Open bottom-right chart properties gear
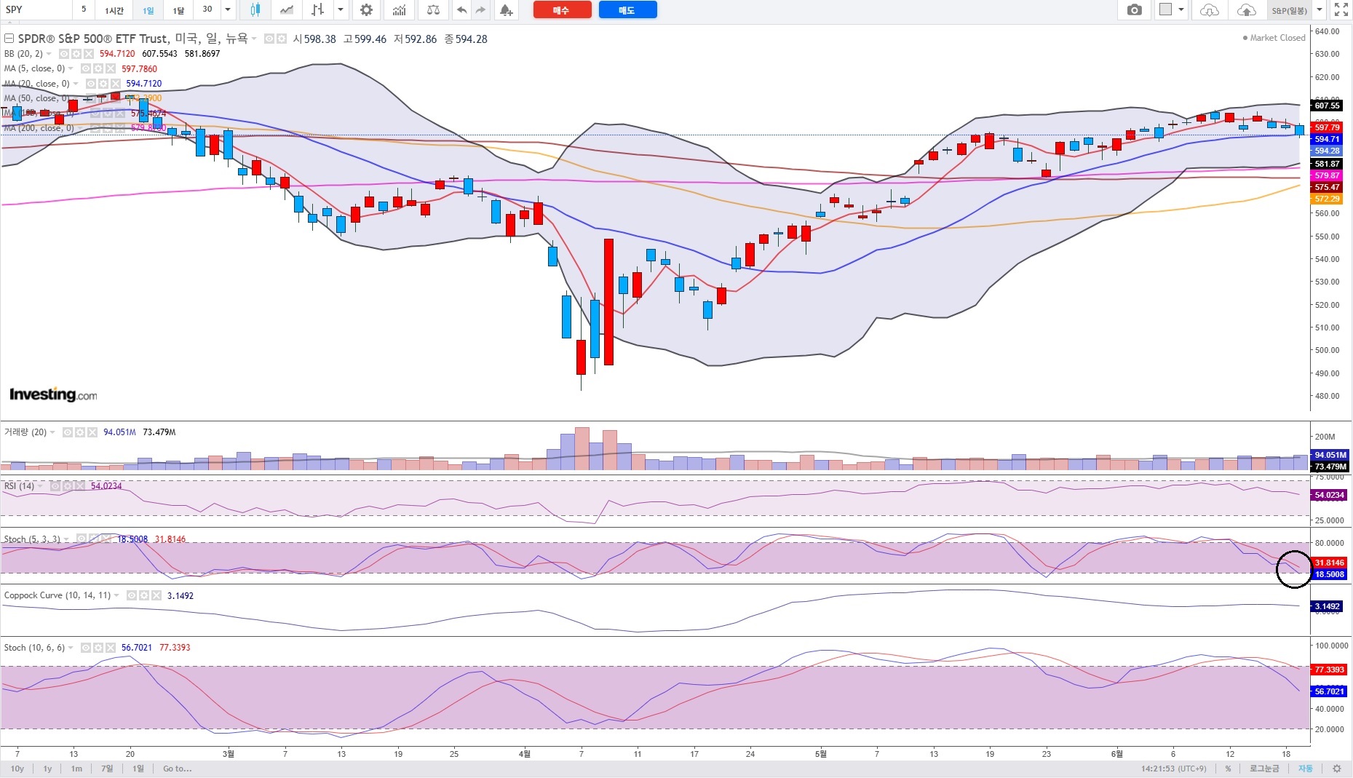This screenshot has width=1353, height=778. (x=1337, y=769)
